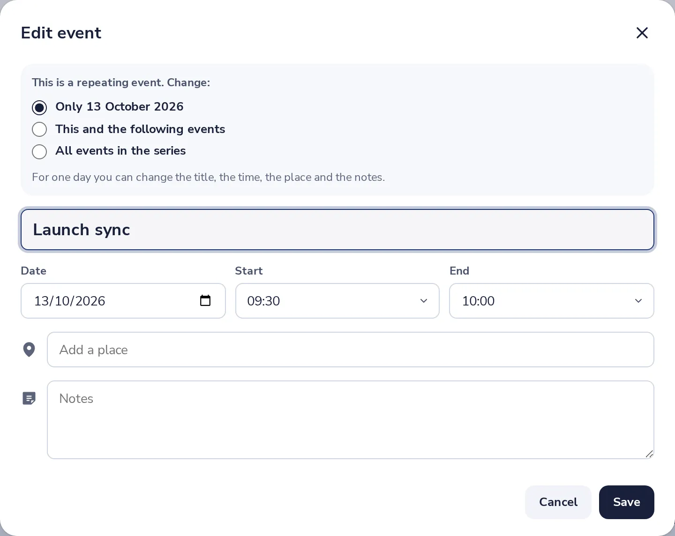Select the day 13 in date field
Screen dimensions: 675x536
(41, 301)
